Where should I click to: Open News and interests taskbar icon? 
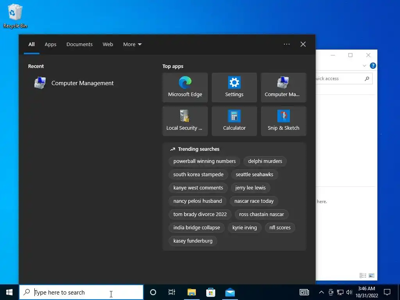pyautogui.click(x=304, y=292)
